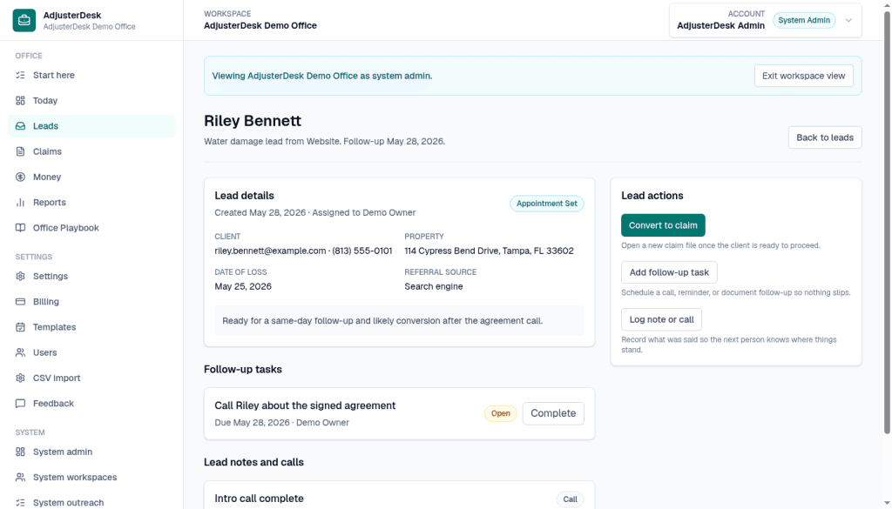Click the Billing card icon

(21, 302)
